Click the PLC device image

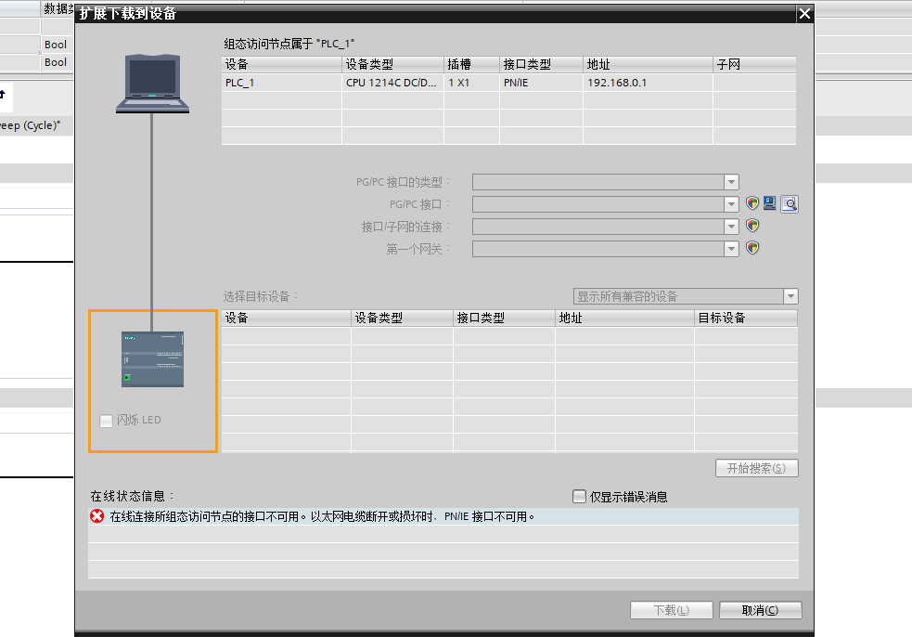[x=152, y=358]
